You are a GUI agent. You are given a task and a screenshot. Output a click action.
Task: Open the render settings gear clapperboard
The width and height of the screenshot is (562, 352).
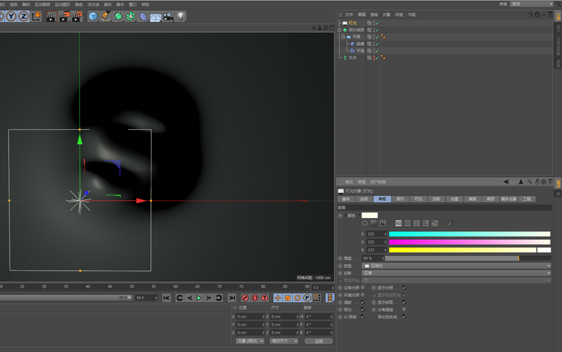tap(77, 17)
